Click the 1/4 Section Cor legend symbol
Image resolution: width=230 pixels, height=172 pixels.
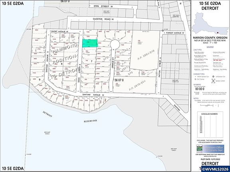pyautogui.click(x=213, y=76)
